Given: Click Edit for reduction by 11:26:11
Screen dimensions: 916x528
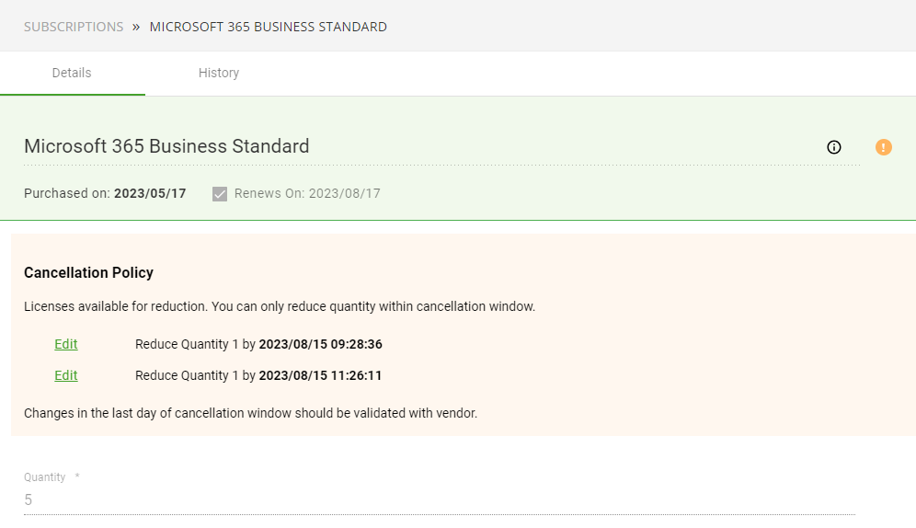Looking at the screenshot, I should click(x=66, y=375).
